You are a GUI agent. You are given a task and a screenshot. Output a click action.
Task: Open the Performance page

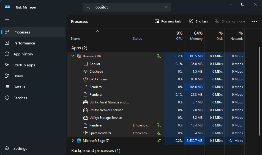24,43
